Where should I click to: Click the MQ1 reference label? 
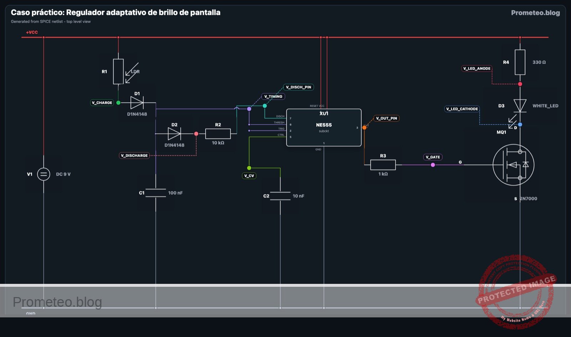[501, 132]
